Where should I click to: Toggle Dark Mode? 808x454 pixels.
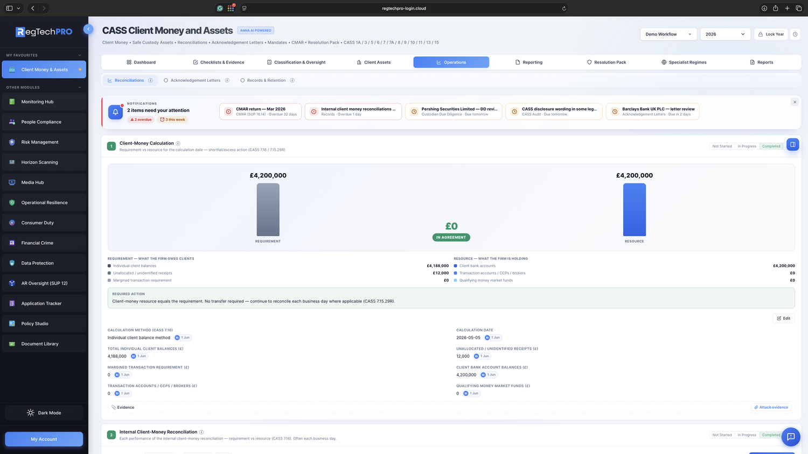44,413
